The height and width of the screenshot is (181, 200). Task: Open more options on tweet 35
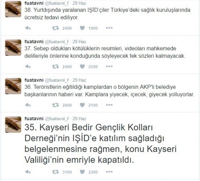point(109,172)
